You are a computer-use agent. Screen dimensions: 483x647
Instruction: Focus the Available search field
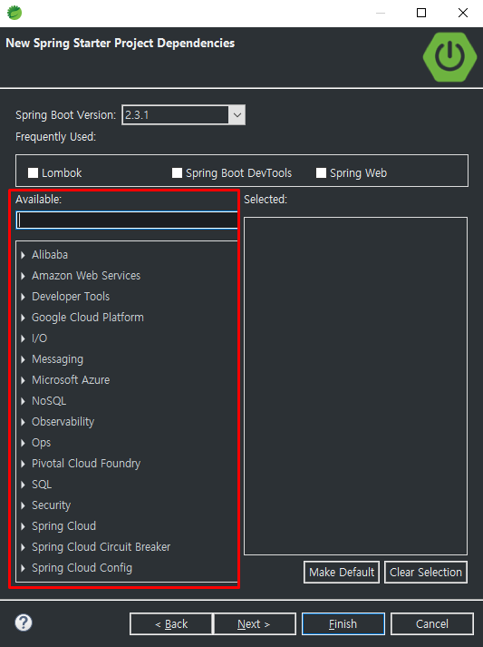click(128, 220)
